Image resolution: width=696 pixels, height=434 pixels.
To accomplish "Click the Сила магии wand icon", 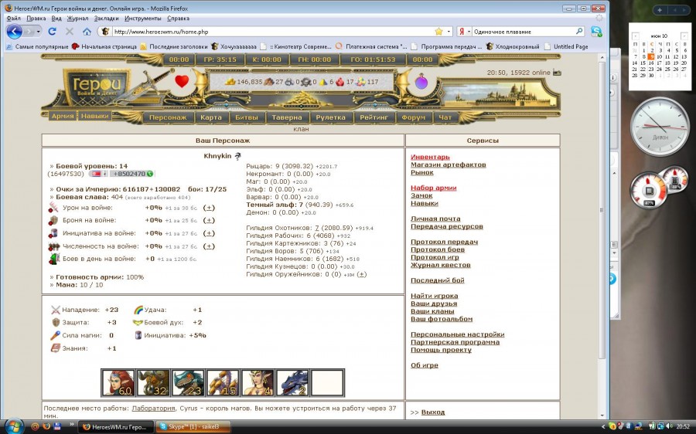I will (x=56, y=336).
